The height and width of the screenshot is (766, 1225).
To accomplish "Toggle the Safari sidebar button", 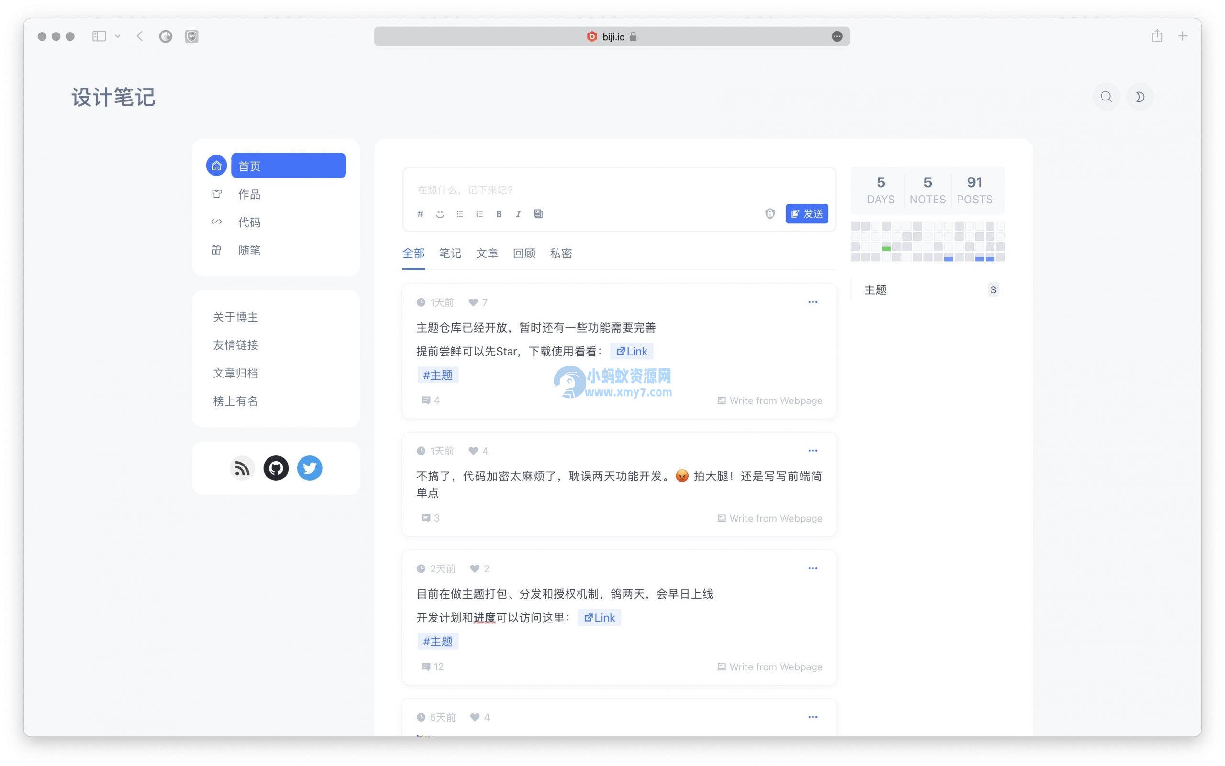I will [100, 36].
